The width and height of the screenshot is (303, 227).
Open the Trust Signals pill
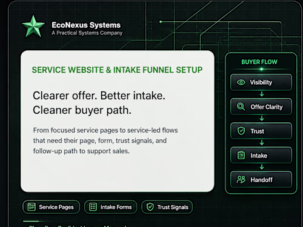(x=167, y=207)
